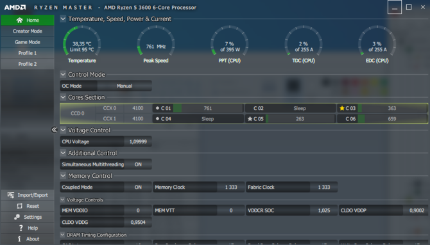Image resolution: width=430 pixels, height=245 pixels.
Task: Select the core C 05 speed bar
Action: pyautogui.click(x=300, y=119)
